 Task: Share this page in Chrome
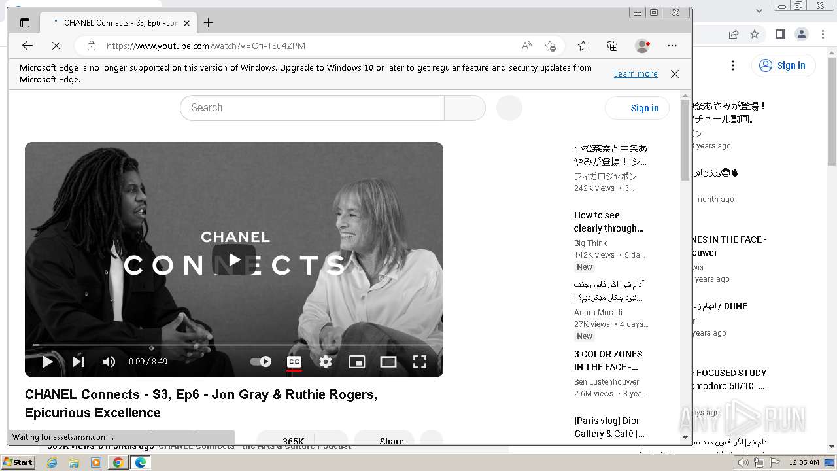point(734,34)
